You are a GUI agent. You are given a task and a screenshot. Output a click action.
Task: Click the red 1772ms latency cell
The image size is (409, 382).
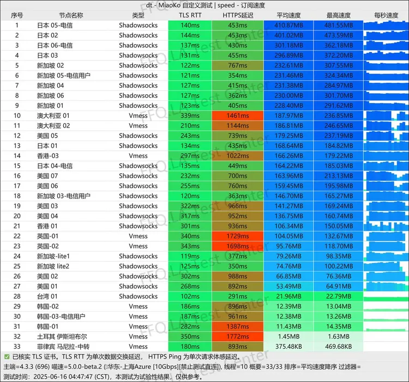click(x=238, y=337)
